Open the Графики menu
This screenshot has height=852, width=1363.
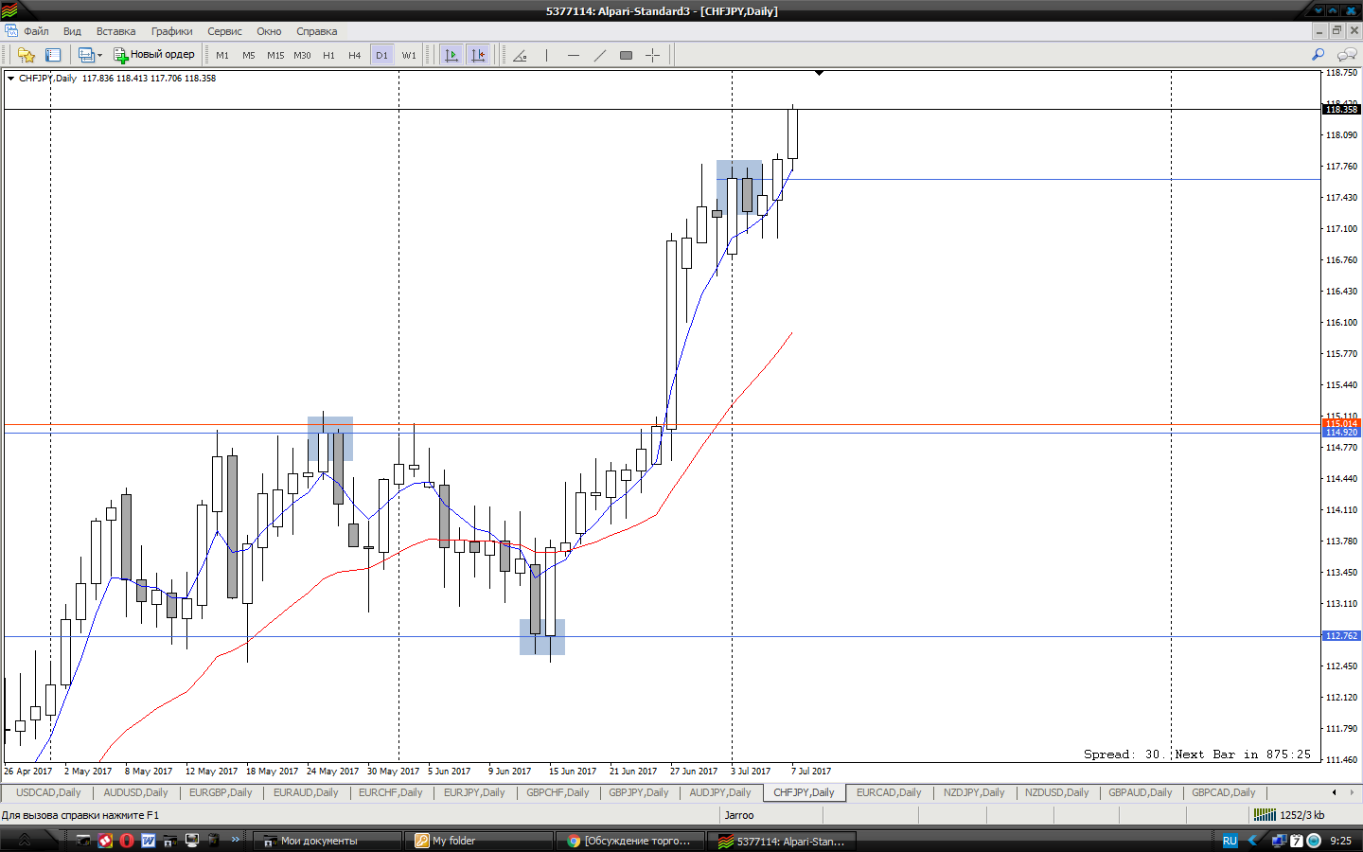tap(171, 31)
